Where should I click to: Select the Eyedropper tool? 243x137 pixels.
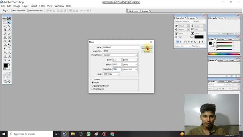point(9,57)
